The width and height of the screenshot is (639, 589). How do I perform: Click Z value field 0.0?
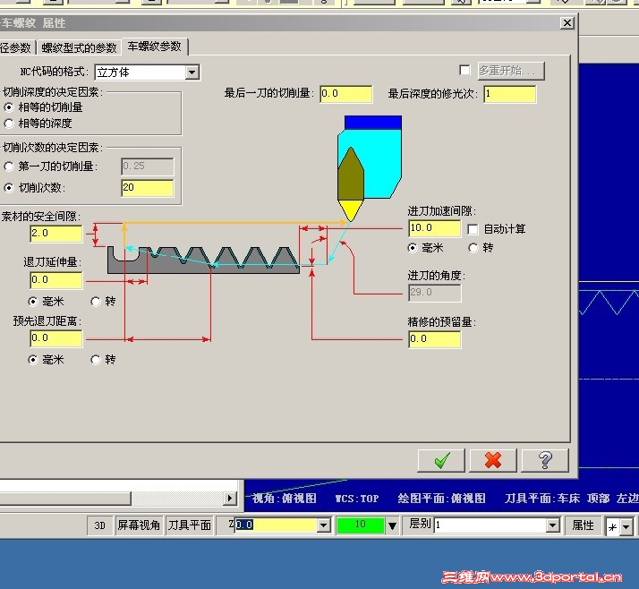277,525
